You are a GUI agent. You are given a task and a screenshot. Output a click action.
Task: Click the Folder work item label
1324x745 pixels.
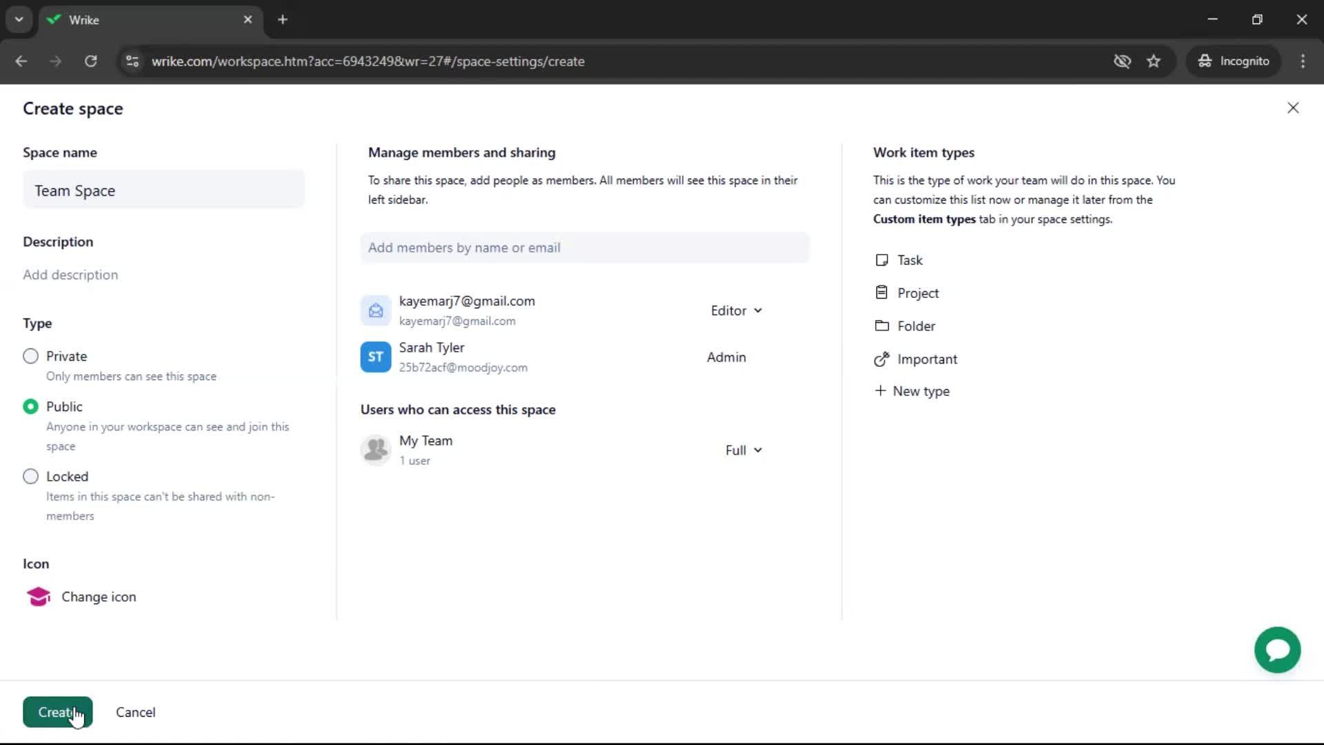coord(916,326)
